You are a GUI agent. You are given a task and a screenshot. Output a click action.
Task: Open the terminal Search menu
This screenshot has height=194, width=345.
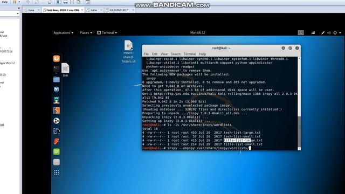click(176, 54)
